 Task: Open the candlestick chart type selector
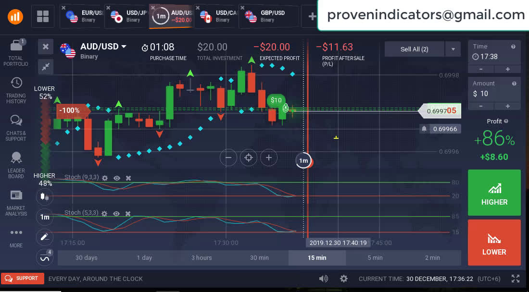pyautogui.click(x=45, y=196)
